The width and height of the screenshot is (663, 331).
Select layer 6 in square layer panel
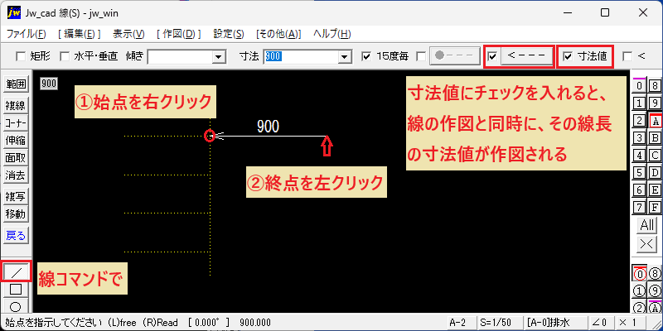(x=640, y=190)
